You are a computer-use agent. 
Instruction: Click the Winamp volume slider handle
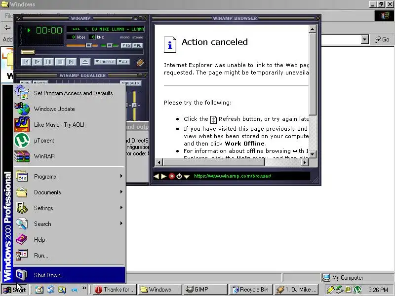tap(89, 45)
